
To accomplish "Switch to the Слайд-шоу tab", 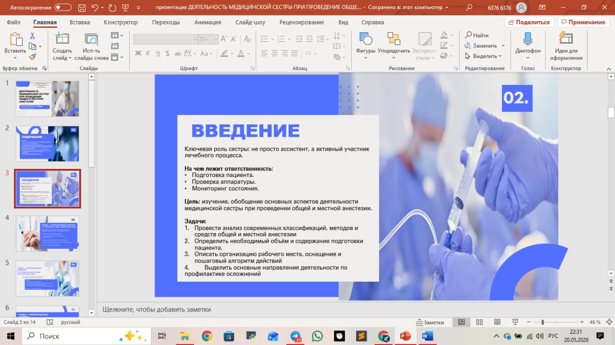I will pyautogui.click(x=250, y=22).
